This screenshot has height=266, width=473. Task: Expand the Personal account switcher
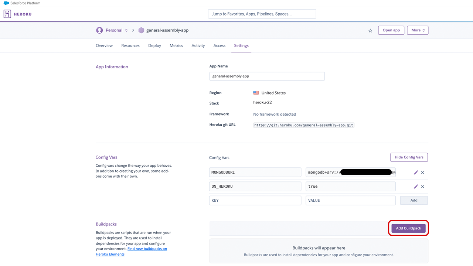[x=126, y=30]
